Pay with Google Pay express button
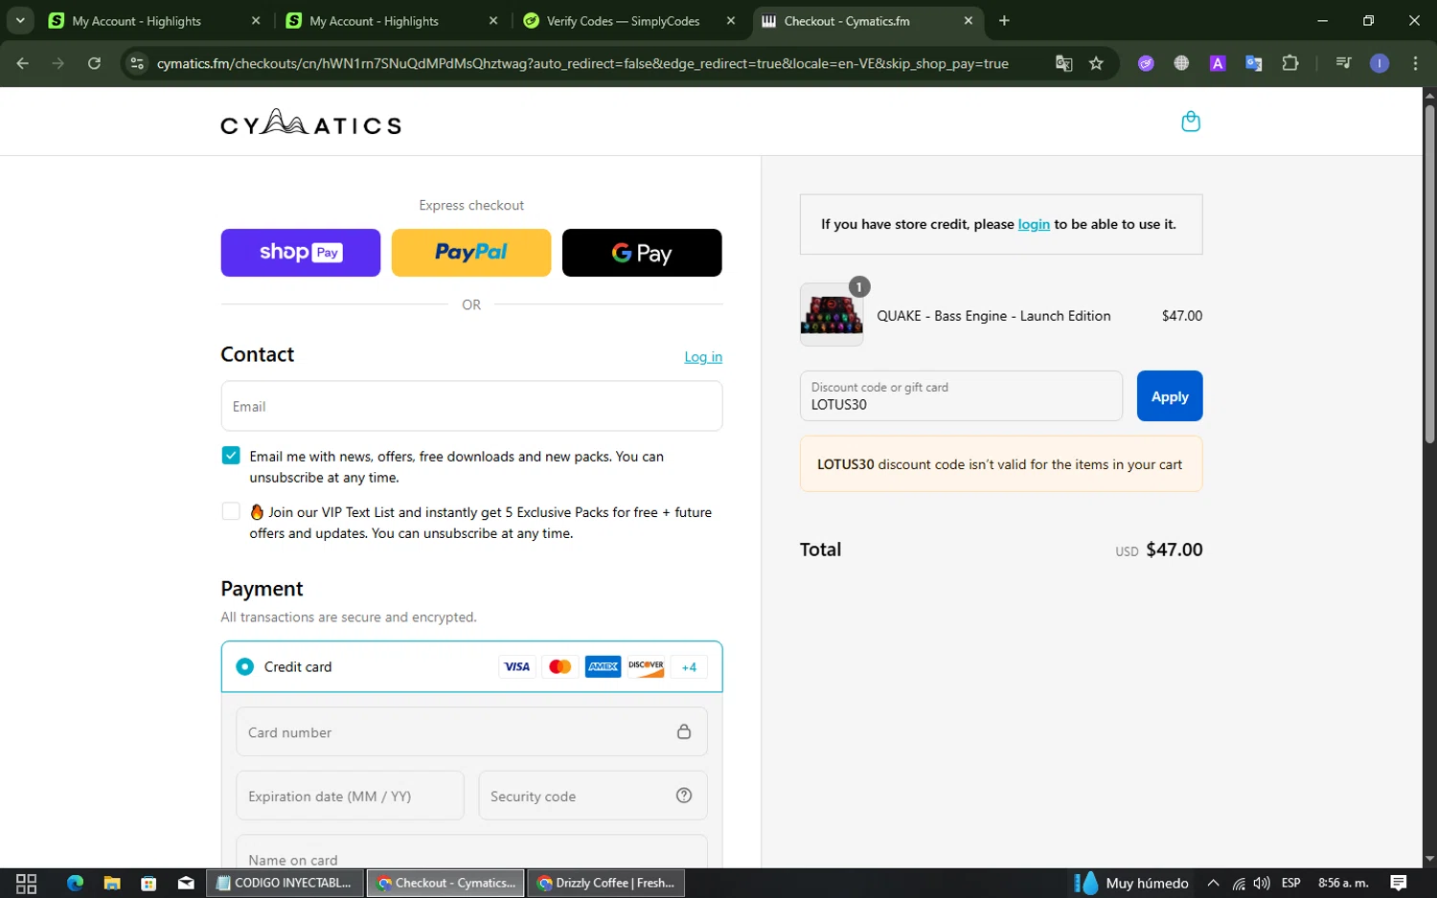Viewport: 1437px width, 898px height. coord(642,253)
